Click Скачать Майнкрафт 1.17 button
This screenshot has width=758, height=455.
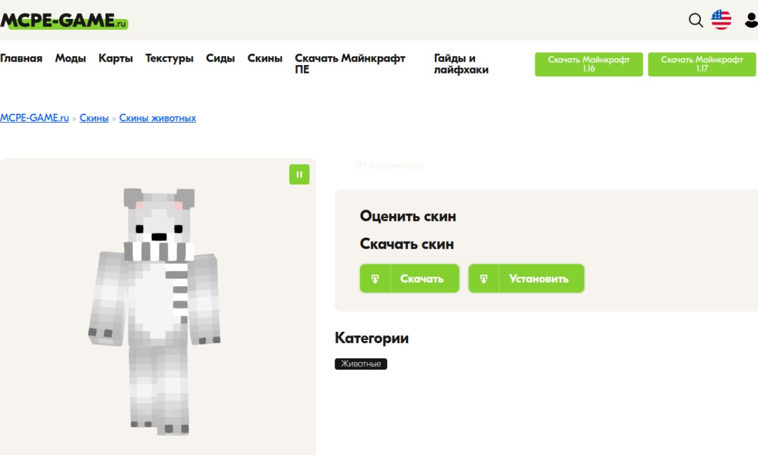702,64
